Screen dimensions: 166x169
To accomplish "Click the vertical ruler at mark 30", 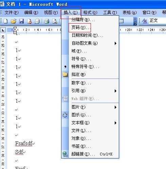I will click(3, 88).
